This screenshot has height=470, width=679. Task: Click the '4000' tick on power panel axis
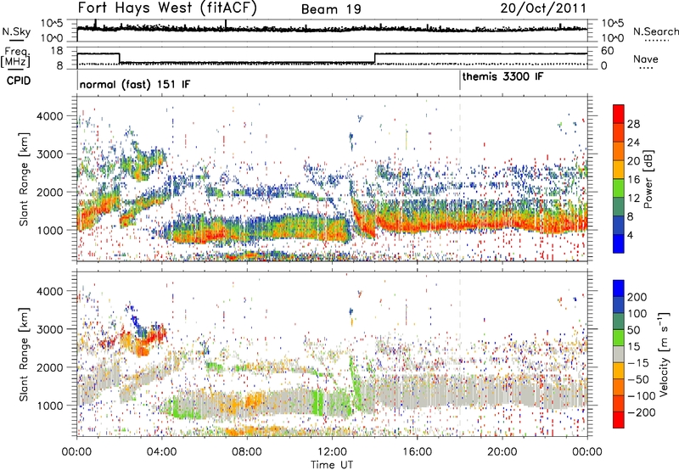click(50, 116)
